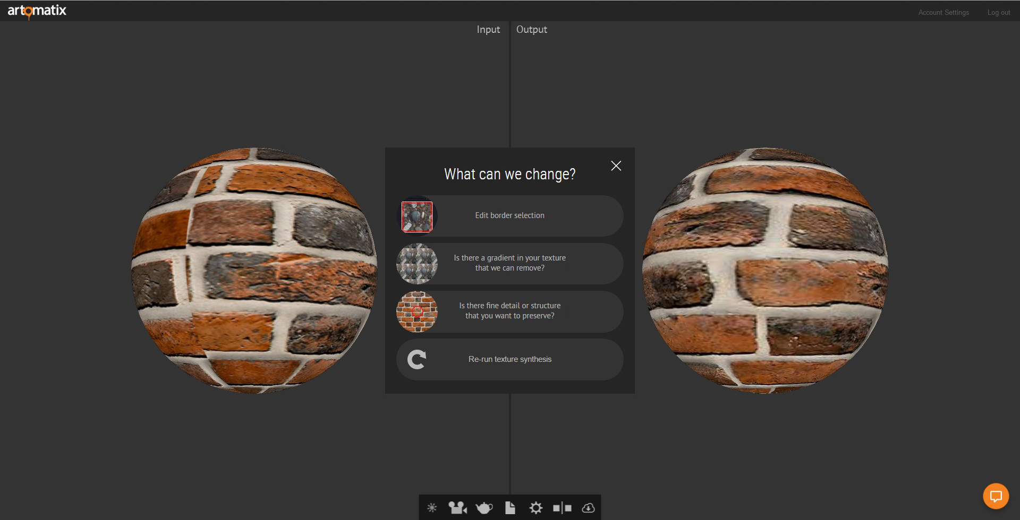Choose Edit border selection option
The image size is (1020, 520).
click(510, 216)
